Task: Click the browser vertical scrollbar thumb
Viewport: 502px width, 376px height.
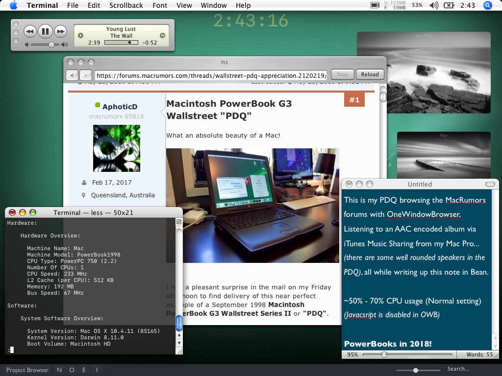Action: (x=382, y=97)
